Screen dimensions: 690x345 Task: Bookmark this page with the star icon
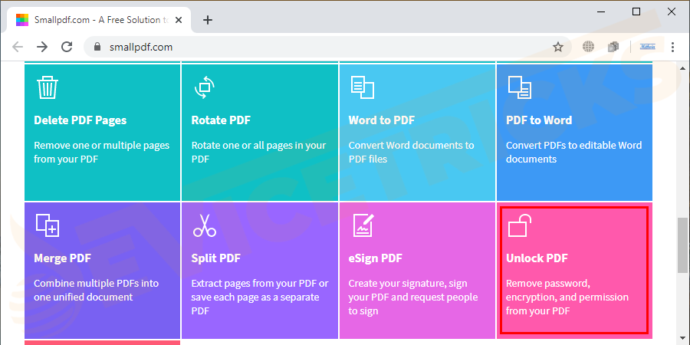coord(558,47)
